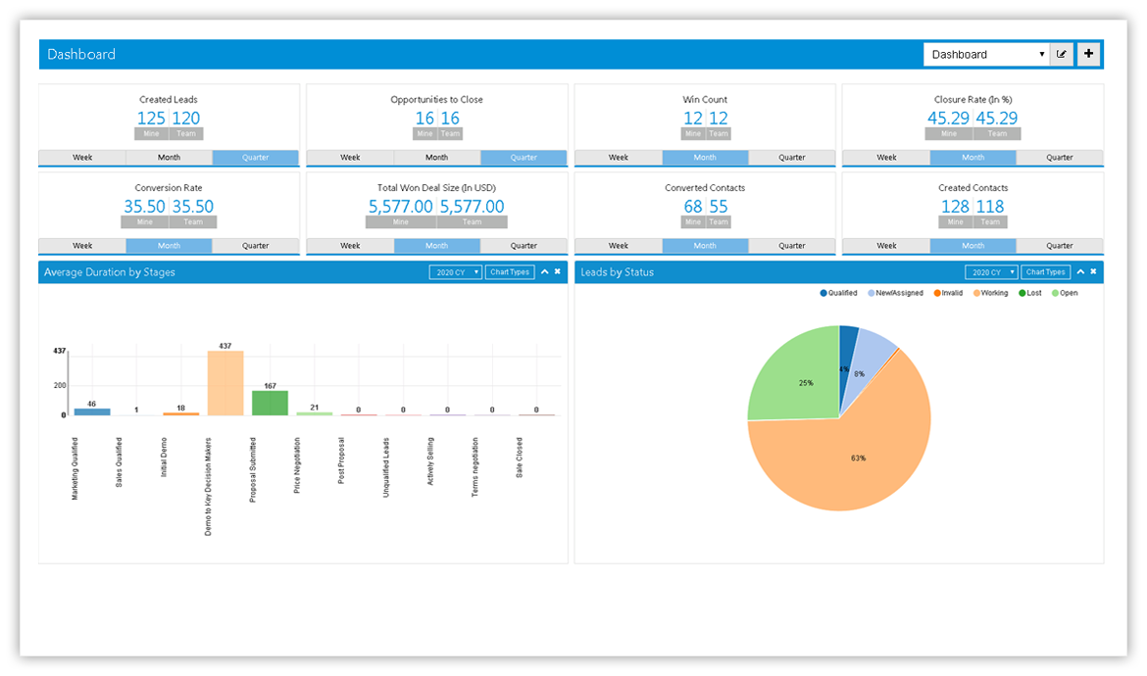Viewport: 1147px width, 676px height.
Task: Click Chart Types in Average Duration panel
Action: pyautogui.click(x=510, y=272)
